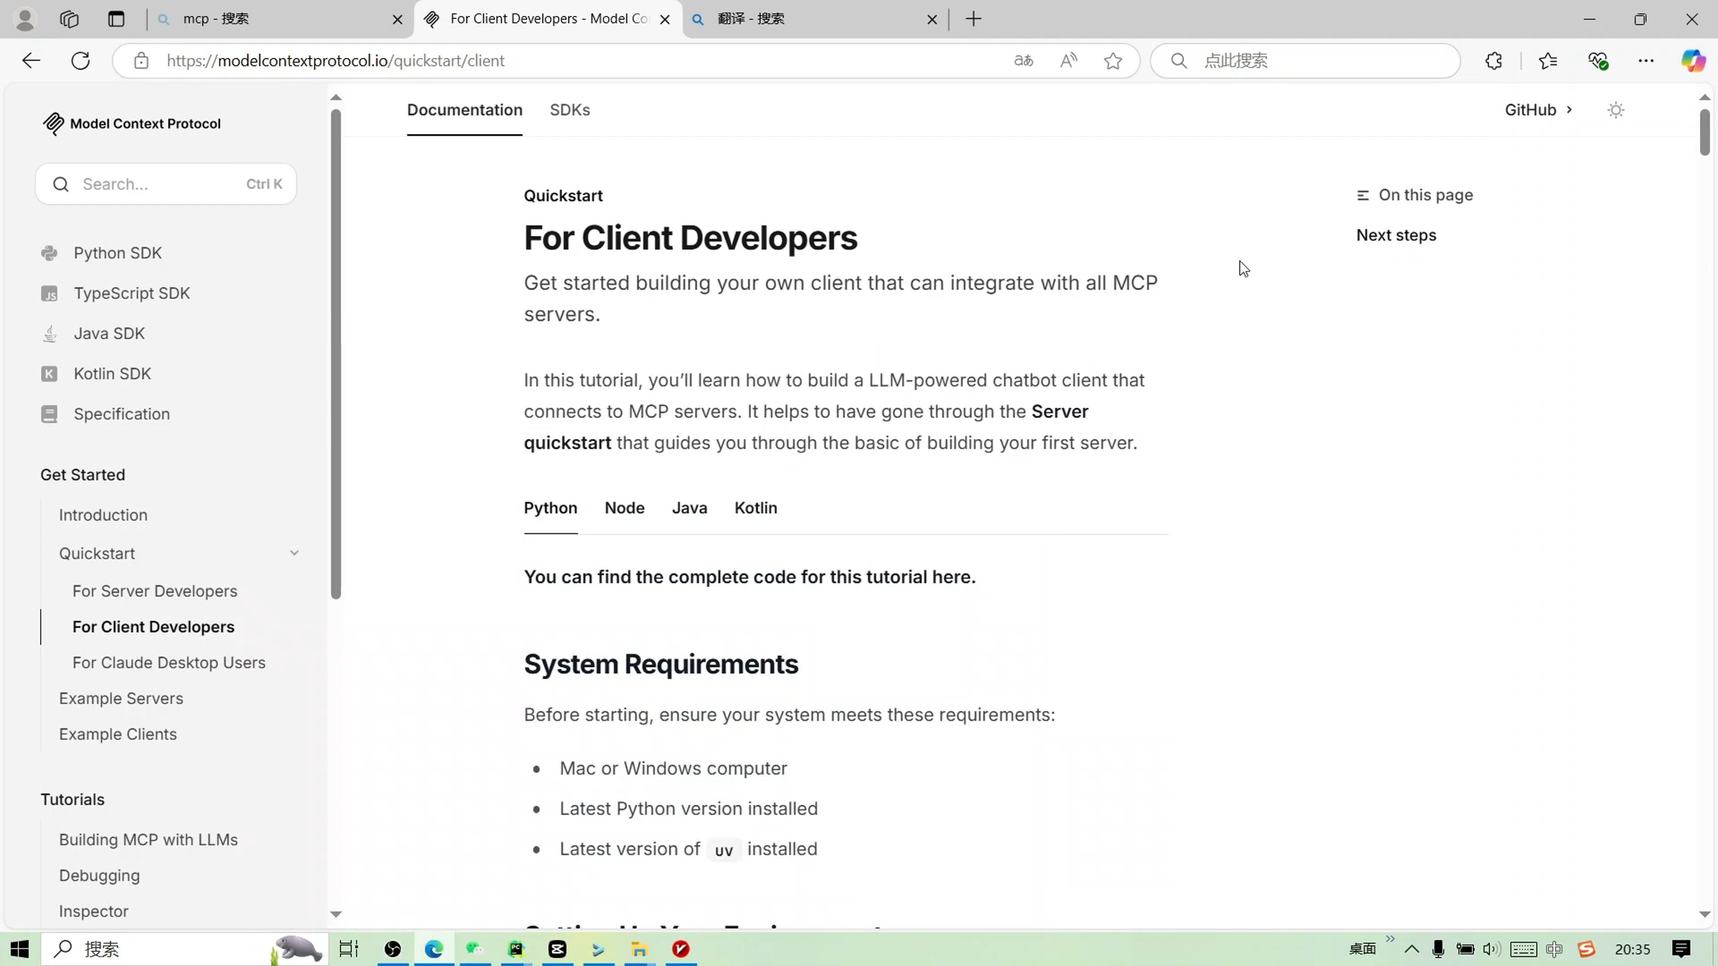Open a new browser tab
Screen dimensions: 1718x966
pos(973,19)
